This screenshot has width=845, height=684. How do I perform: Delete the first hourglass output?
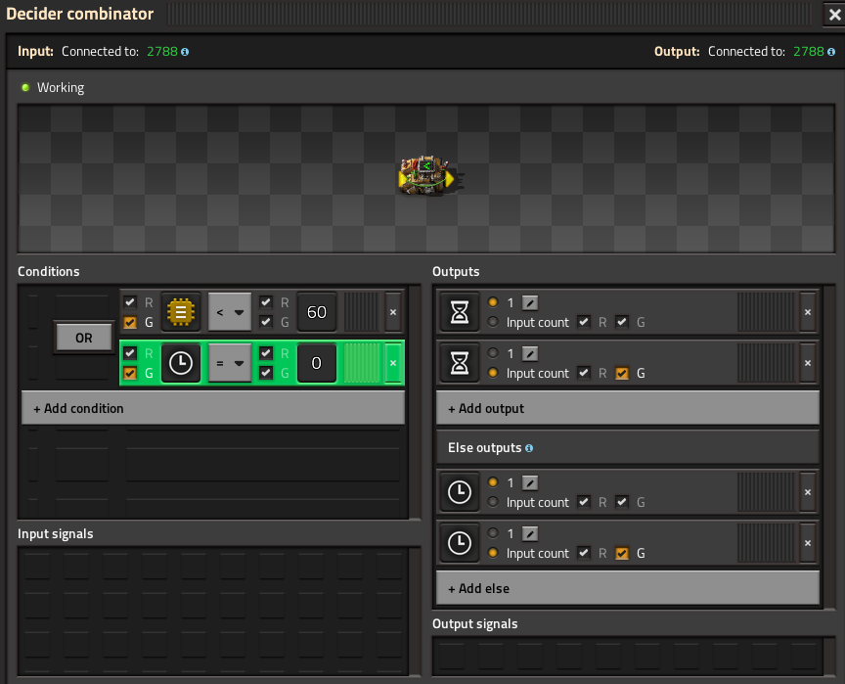[x=808, y=312]
